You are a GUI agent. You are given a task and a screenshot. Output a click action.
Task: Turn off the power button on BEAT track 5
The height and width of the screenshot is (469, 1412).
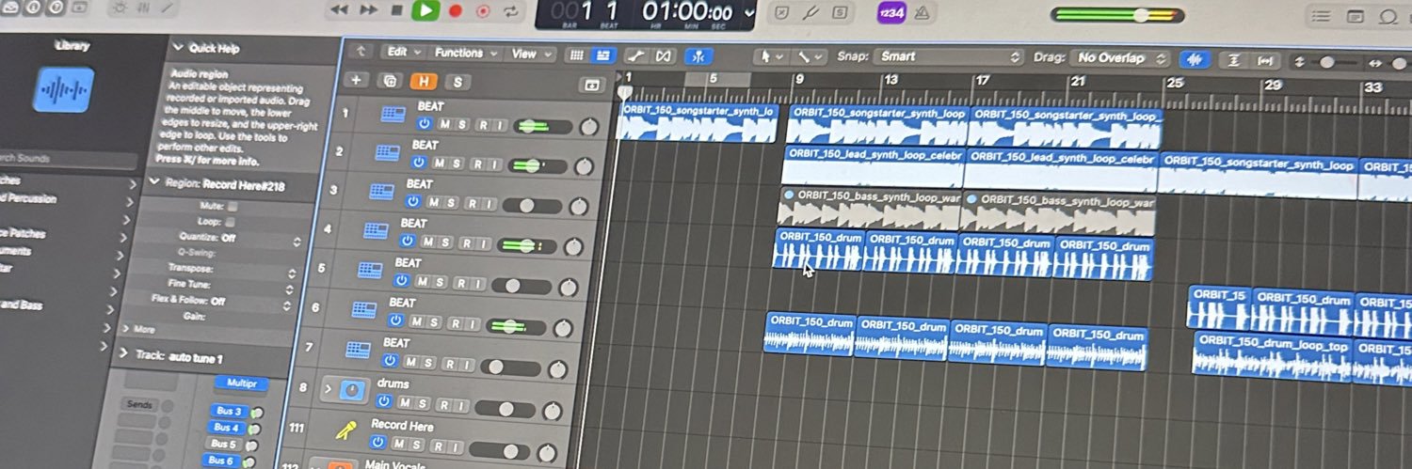402,281
